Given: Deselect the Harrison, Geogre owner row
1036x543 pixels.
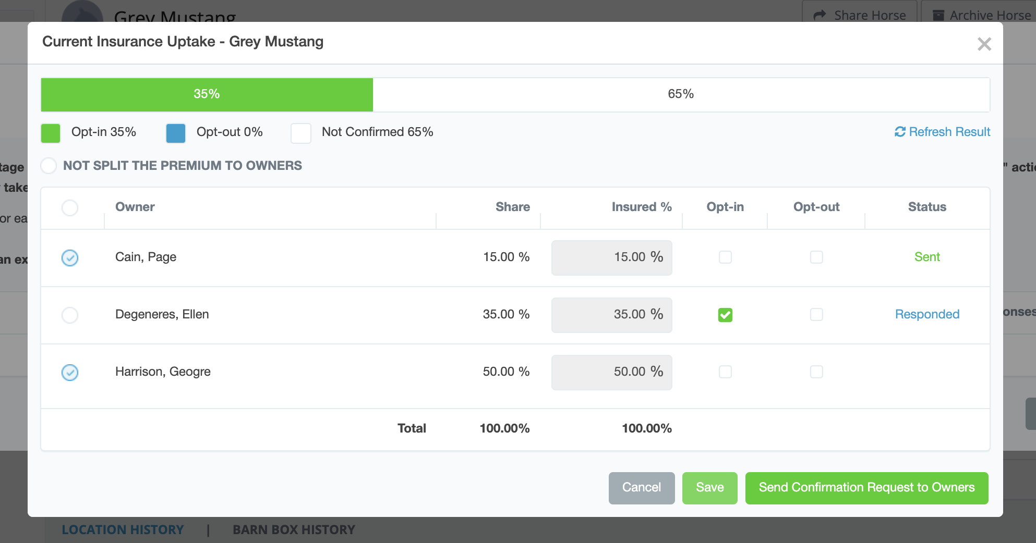Looking at the screenshot, I should coord(70,372).
